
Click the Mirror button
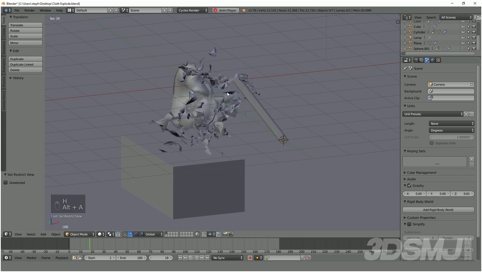tap(26, 43)
